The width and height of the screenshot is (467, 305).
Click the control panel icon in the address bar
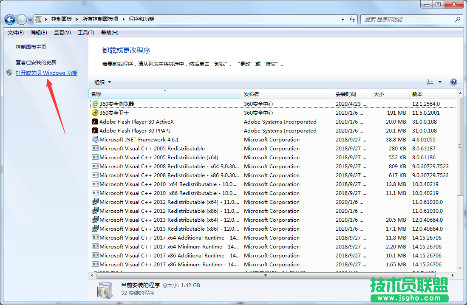pyautogui.click(x=37, y=19)
